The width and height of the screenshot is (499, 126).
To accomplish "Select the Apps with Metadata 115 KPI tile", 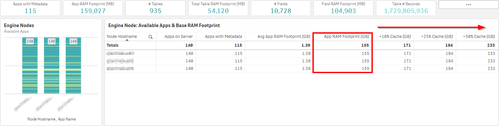I will click(30, 8).
